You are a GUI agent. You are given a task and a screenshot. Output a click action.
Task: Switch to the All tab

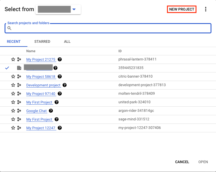pos(67,42)
